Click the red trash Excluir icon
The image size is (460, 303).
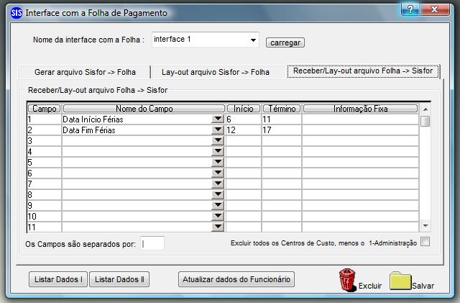coord(347,279)
